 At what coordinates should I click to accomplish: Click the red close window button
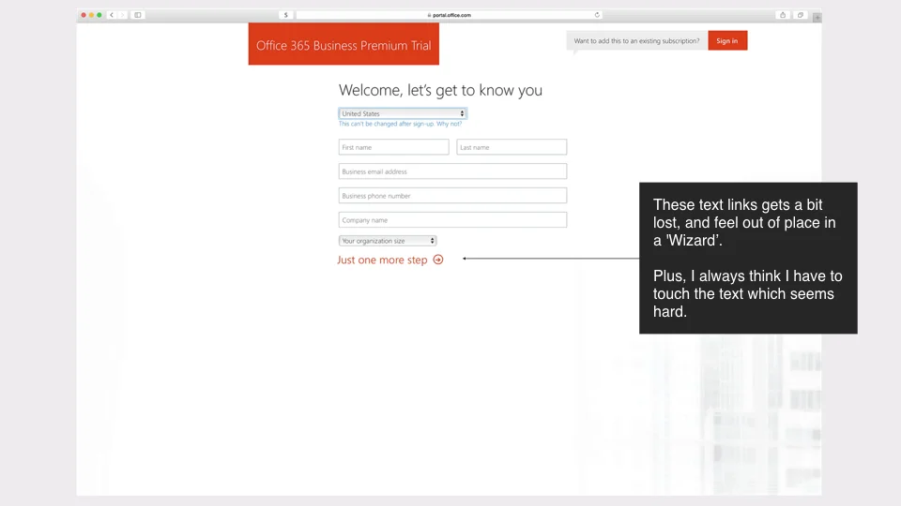click(x=84, y=15)
